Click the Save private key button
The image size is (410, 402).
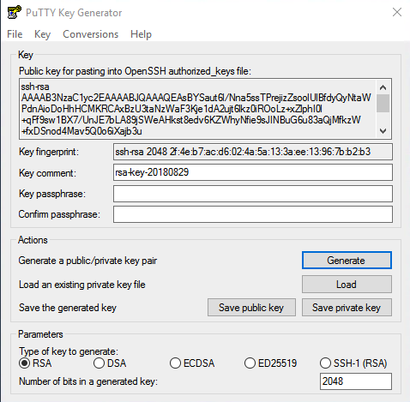point(347,308)
